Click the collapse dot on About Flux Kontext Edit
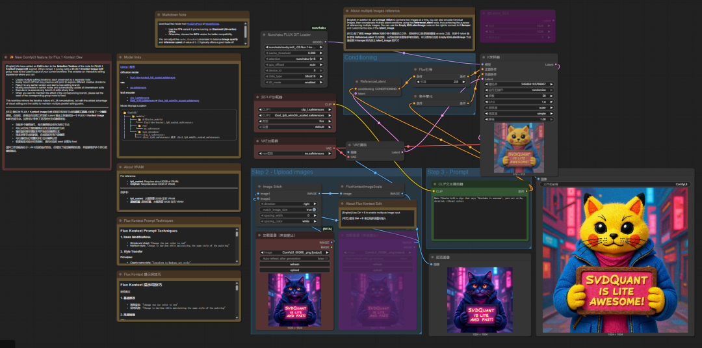This screenshot has height=348, width=702. (343, 204)
